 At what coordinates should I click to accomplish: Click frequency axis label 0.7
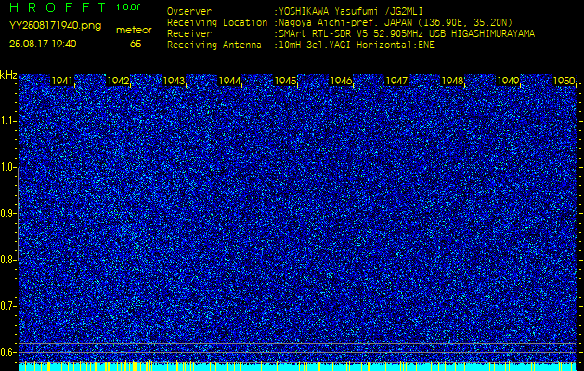coord(7,306)
